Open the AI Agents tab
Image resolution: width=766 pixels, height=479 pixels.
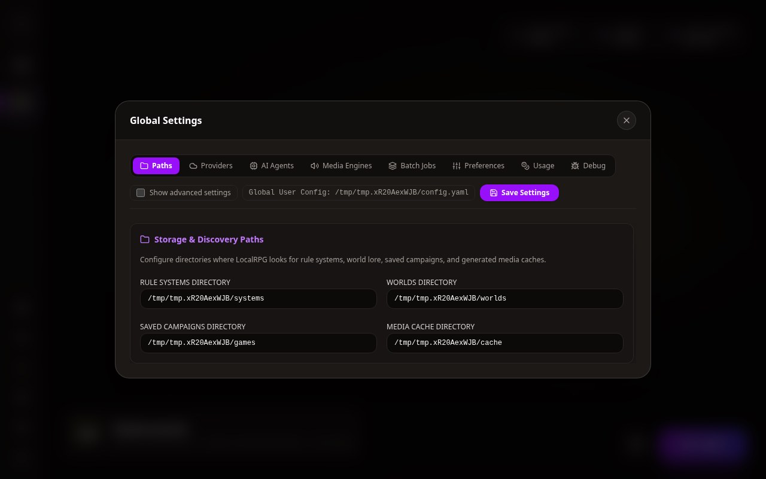(x=272, y=166)
